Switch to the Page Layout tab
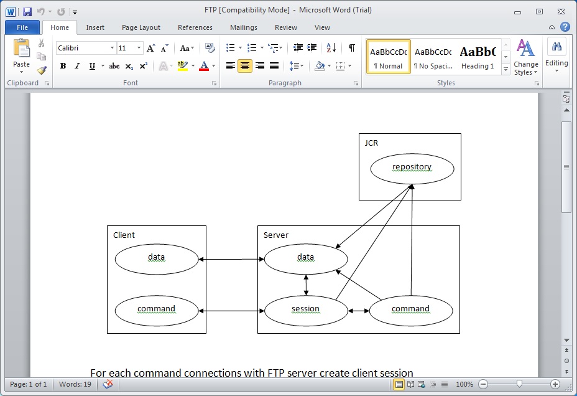The width and height of the screenshot is (577, 396). pyautogui.click(x=141, y=27)
